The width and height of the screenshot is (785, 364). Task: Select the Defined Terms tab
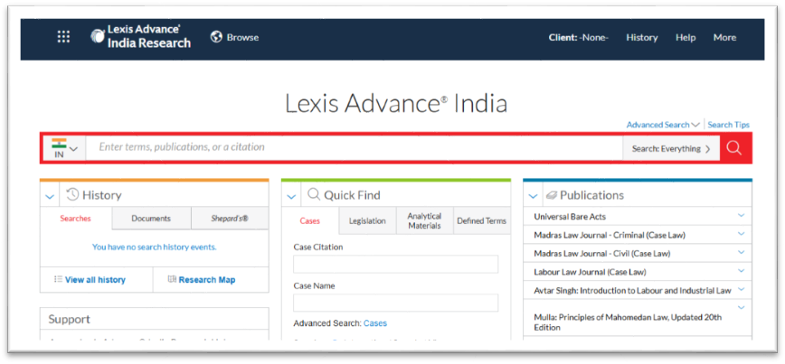tap(482, 220)
